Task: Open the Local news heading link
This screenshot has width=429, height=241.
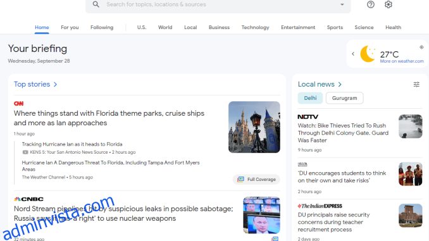Action: coord(316,84)
